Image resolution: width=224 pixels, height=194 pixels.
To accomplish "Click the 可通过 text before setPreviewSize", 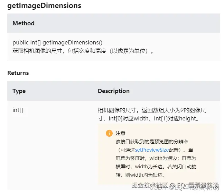I will (127, 150).
